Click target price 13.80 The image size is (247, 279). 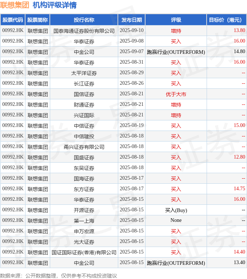click(239, 31)
